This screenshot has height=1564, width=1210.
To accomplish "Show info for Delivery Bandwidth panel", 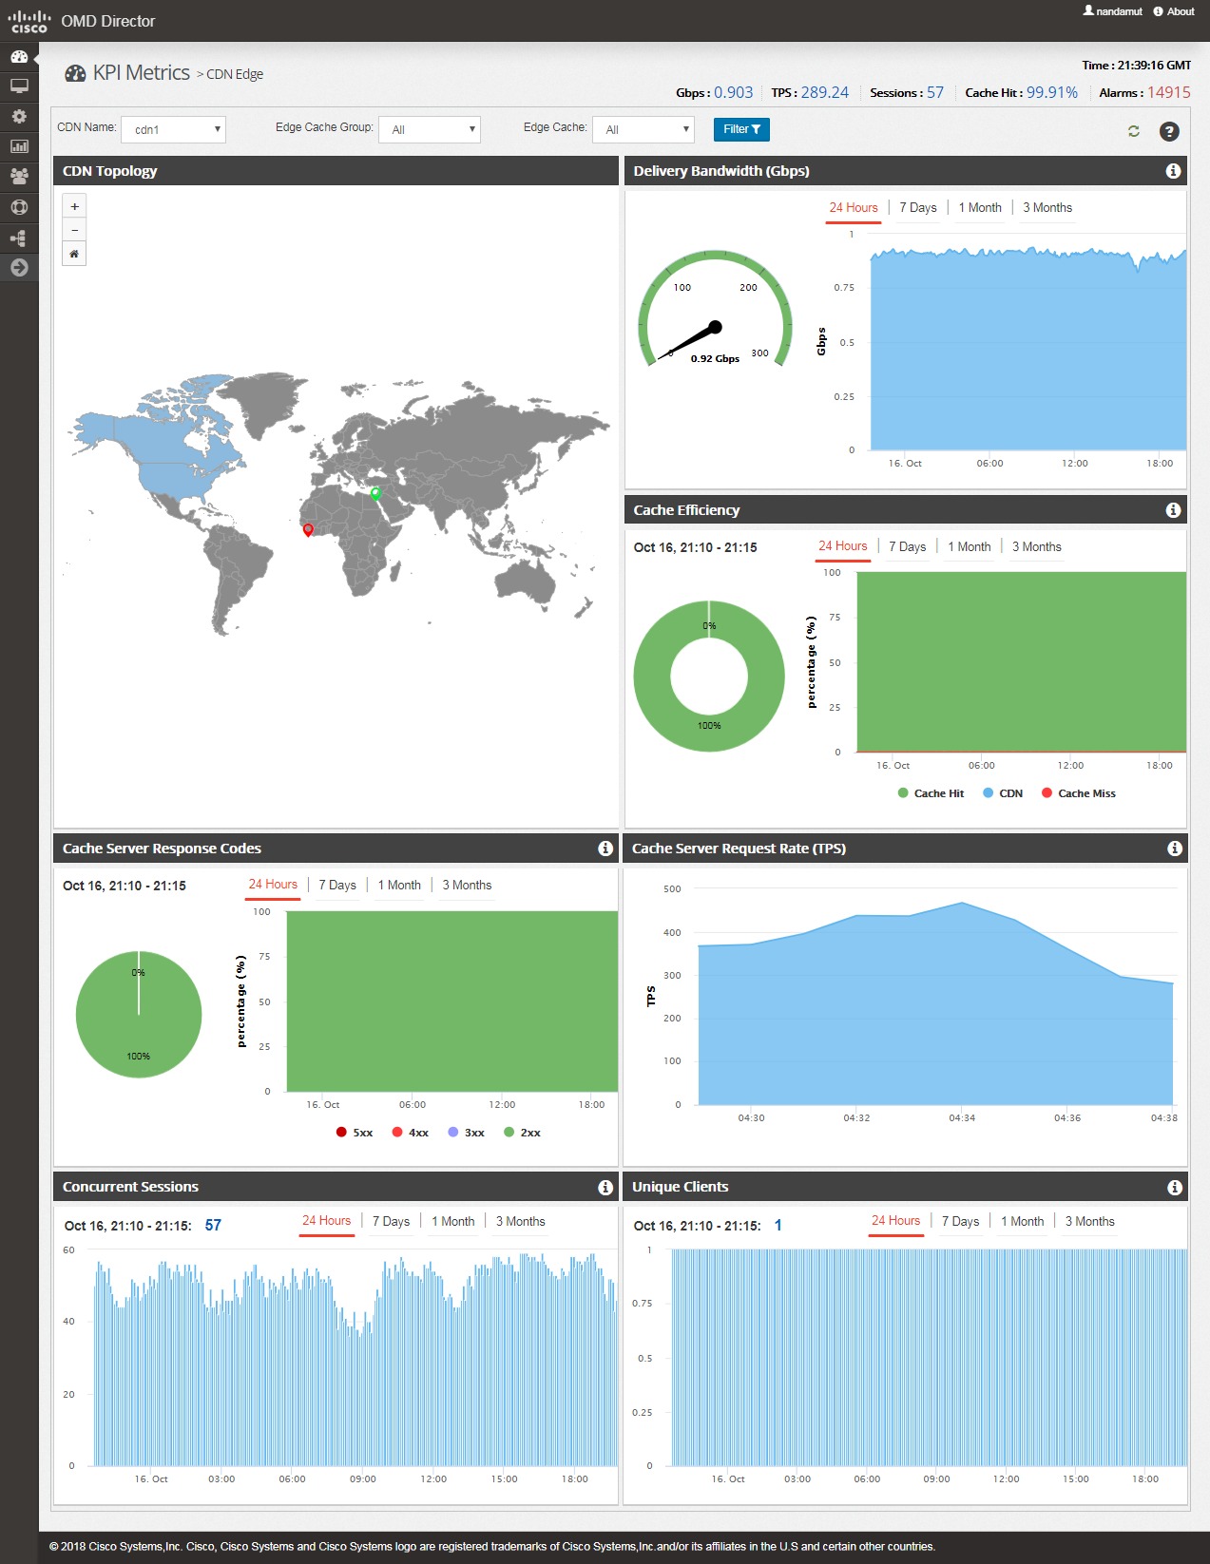I will [1173, 171].
